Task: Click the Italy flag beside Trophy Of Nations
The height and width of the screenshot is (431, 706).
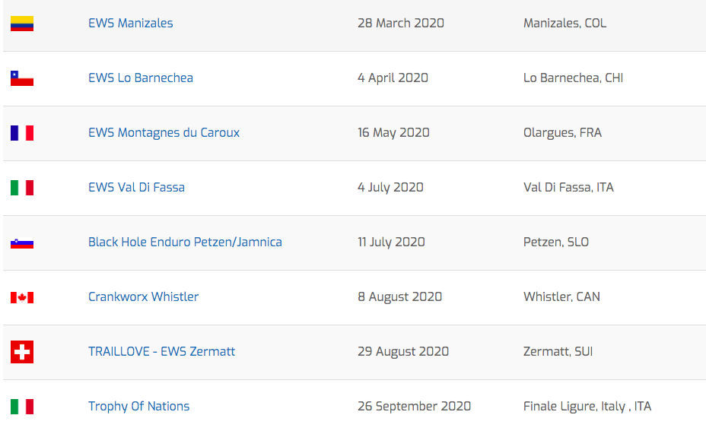Action: pyautogui.click(x=22, y=407)
